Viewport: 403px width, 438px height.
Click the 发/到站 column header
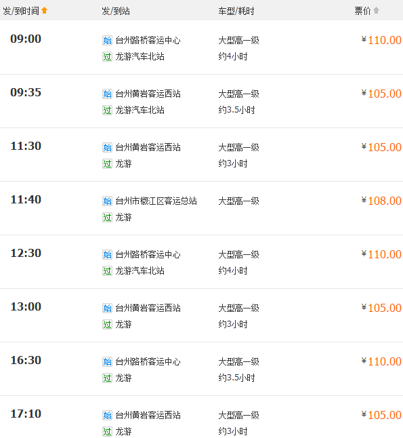pyautogui.click(x=116, y=11)
